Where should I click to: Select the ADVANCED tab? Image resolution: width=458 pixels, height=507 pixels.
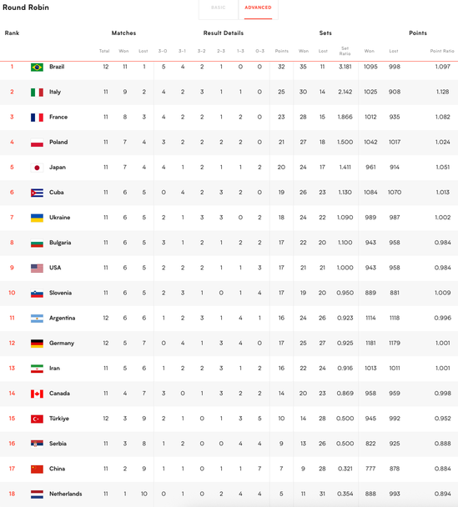tap(258, 8)
